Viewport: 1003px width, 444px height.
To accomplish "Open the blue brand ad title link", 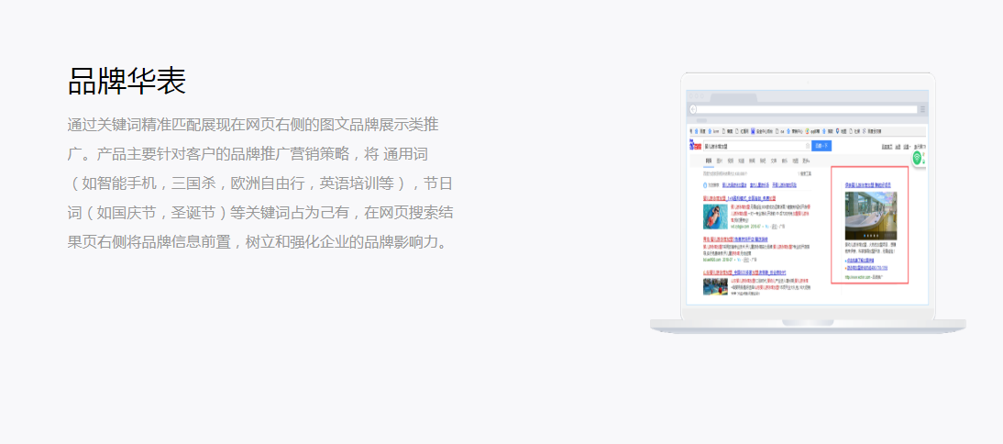I will (869, 184).
